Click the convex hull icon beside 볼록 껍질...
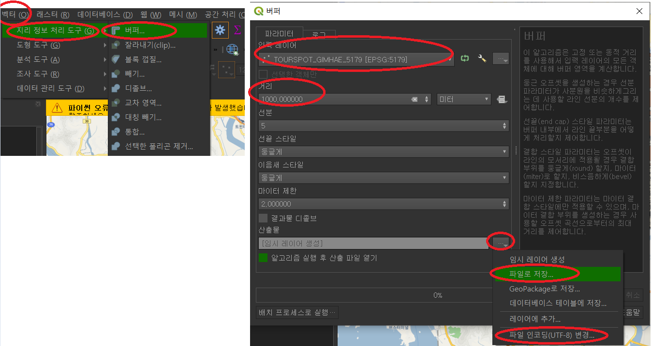The width and height of the screenshot is (652, 346). pyautogui.click(x=116, y=60)
